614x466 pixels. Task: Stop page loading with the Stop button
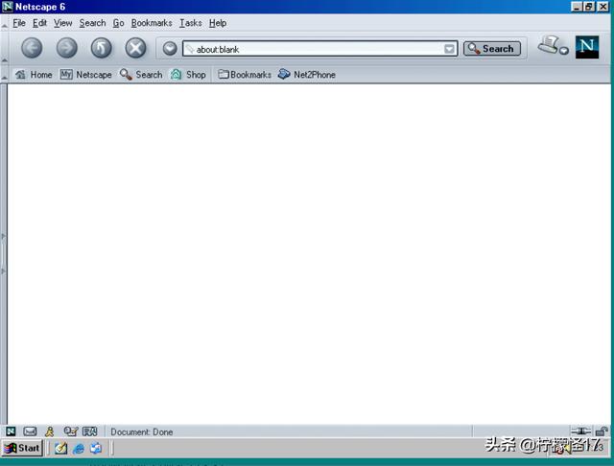[x=136, y=48]
